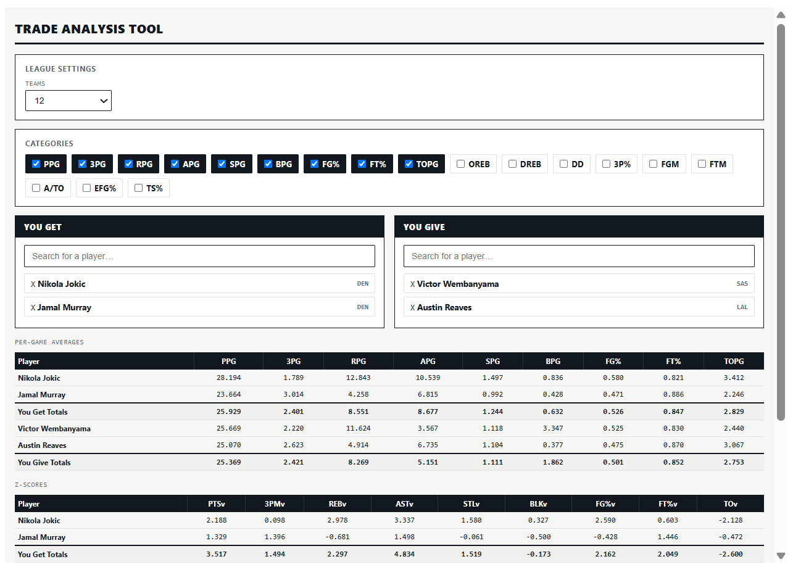
Task: Click the You Get player search field
Action: (199, 256)
